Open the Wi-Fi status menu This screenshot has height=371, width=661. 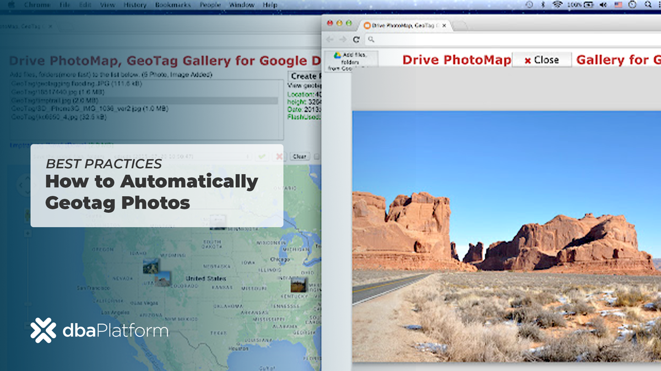557,5
